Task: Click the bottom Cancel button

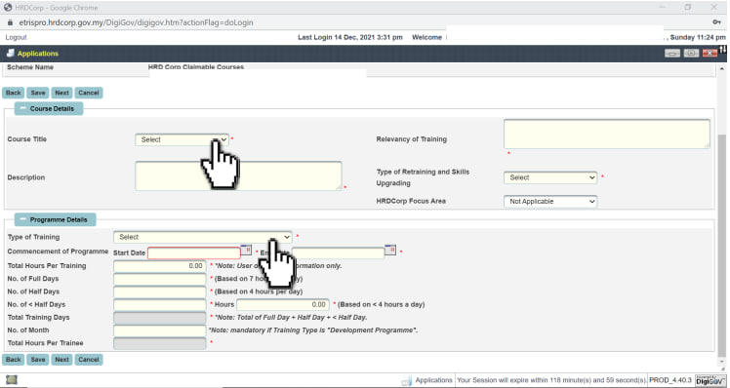Action: point(89,359)
